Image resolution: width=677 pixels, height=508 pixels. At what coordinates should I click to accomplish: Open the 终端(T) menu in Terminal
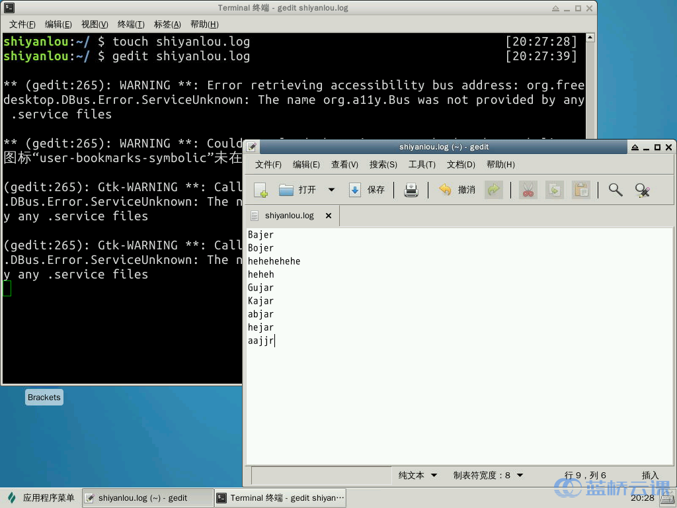click(x=130, y=24)
